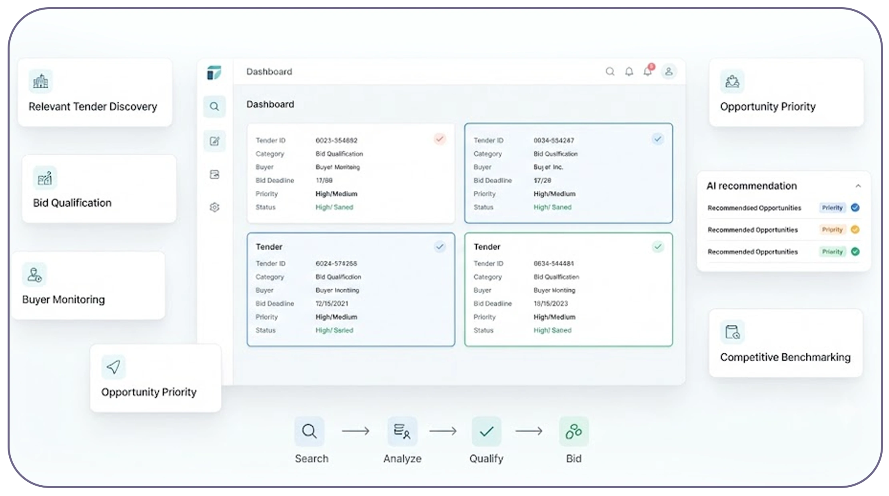
Task: Click the blue Priority tag in recommendations
Action: click(832, 208)
